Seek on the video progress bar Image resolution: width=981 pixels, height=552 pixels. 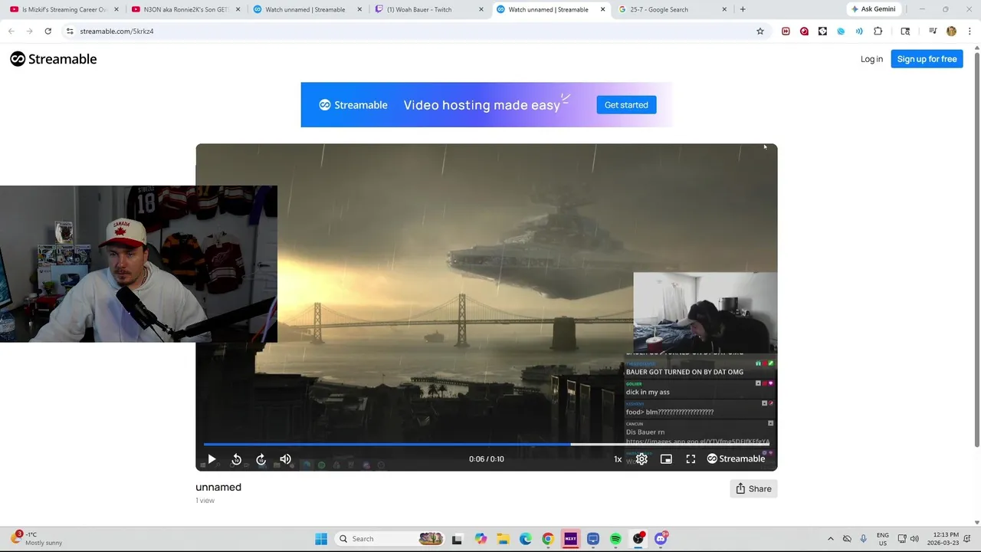pos(487,444)
